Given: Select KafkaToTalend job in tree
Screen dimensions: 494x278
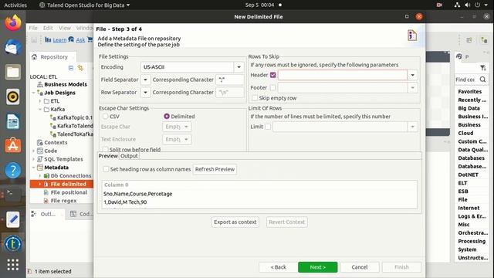Looking at the screenshot, I should pyautogui.click(x=75, y=126).
